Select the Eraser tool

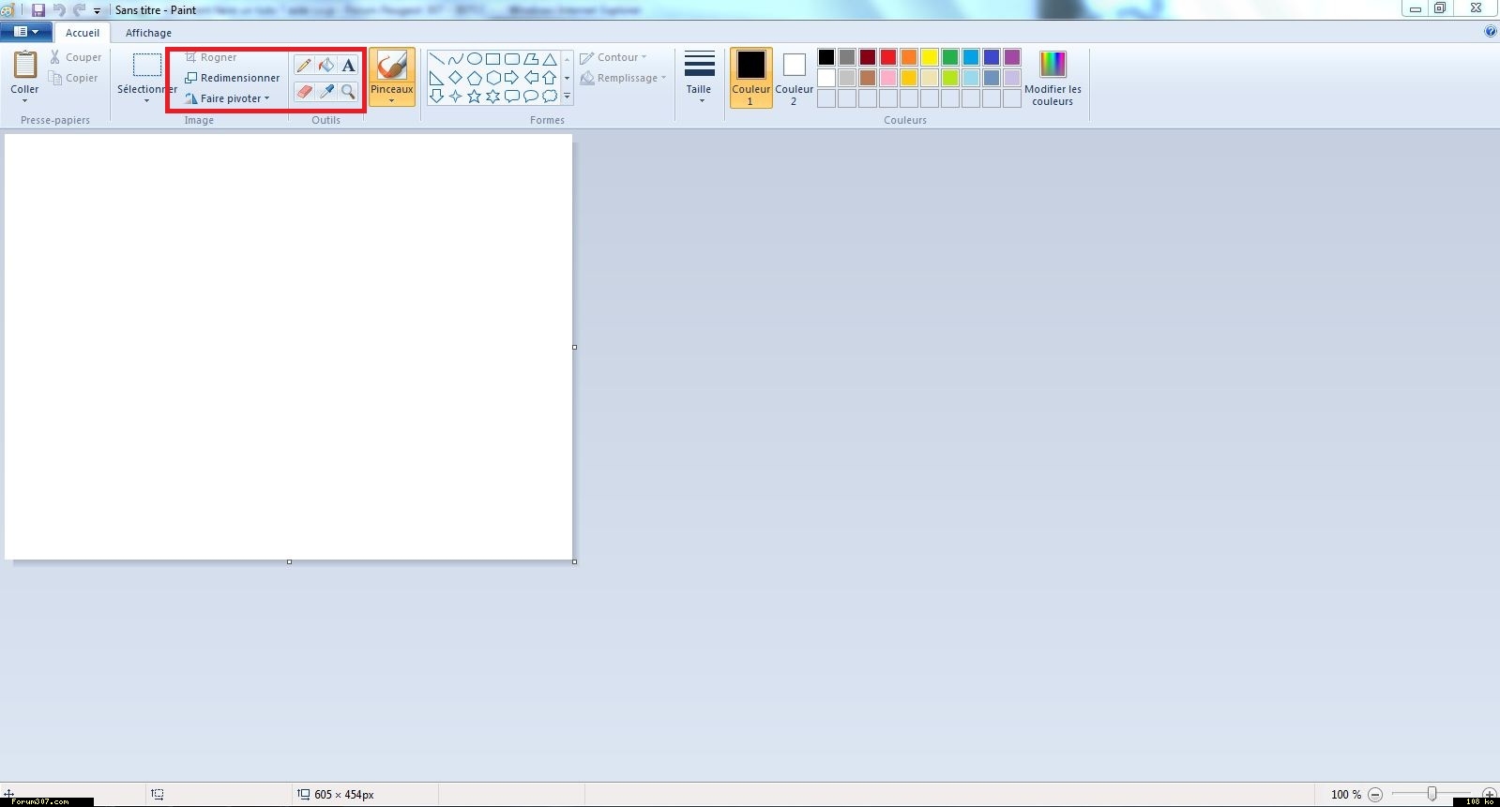click(x=304, y=92)
